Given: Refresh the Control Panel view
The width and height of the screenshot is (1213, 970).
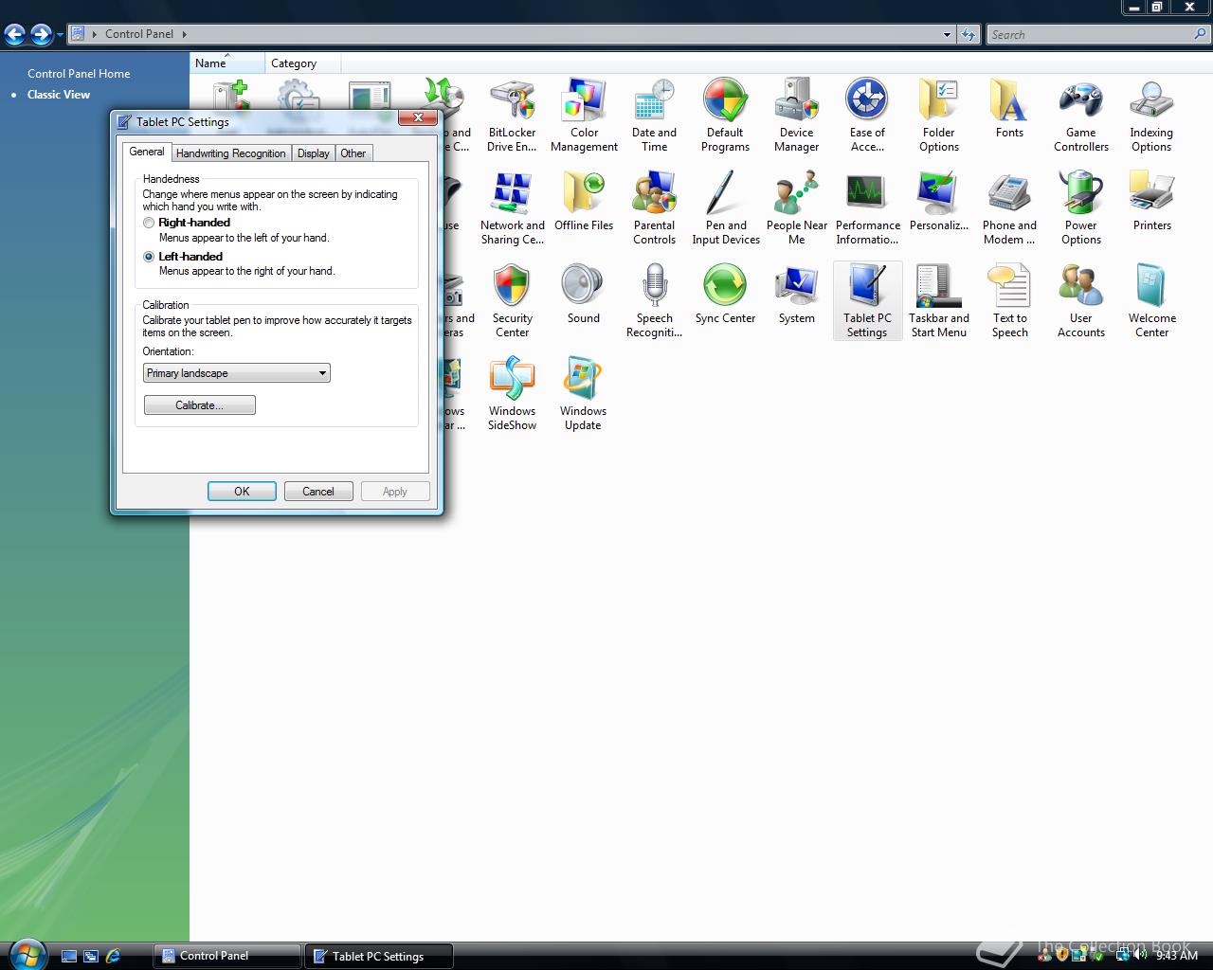Looking at the screenshot, I should point(968,35).
